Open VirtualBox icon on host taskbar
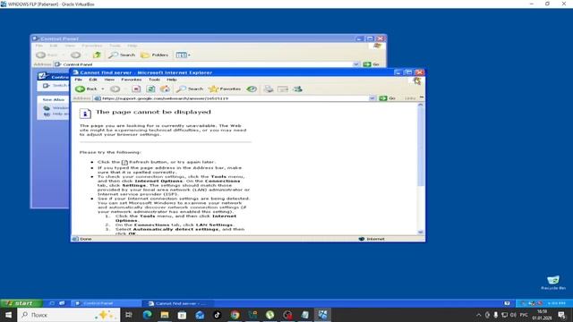The width and height of the screenshot is (573, 322). 322,315
